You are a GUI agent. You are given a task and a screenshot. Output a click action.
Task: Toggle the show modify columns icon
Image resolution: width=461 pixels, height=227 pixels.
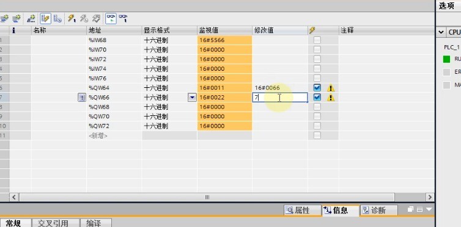point(45,19)
